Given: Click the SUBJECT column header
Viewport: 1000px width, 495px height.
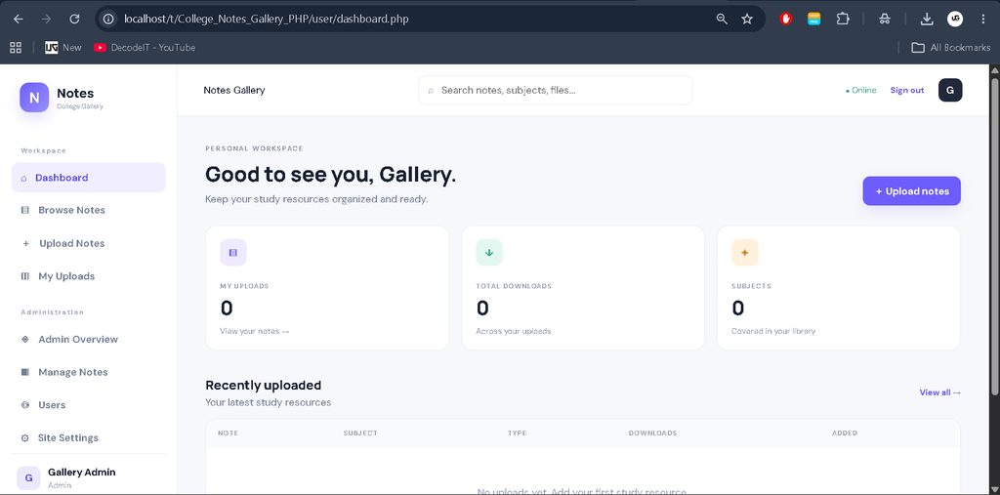Looking at the screenshot, I should (x=360, y=433).
